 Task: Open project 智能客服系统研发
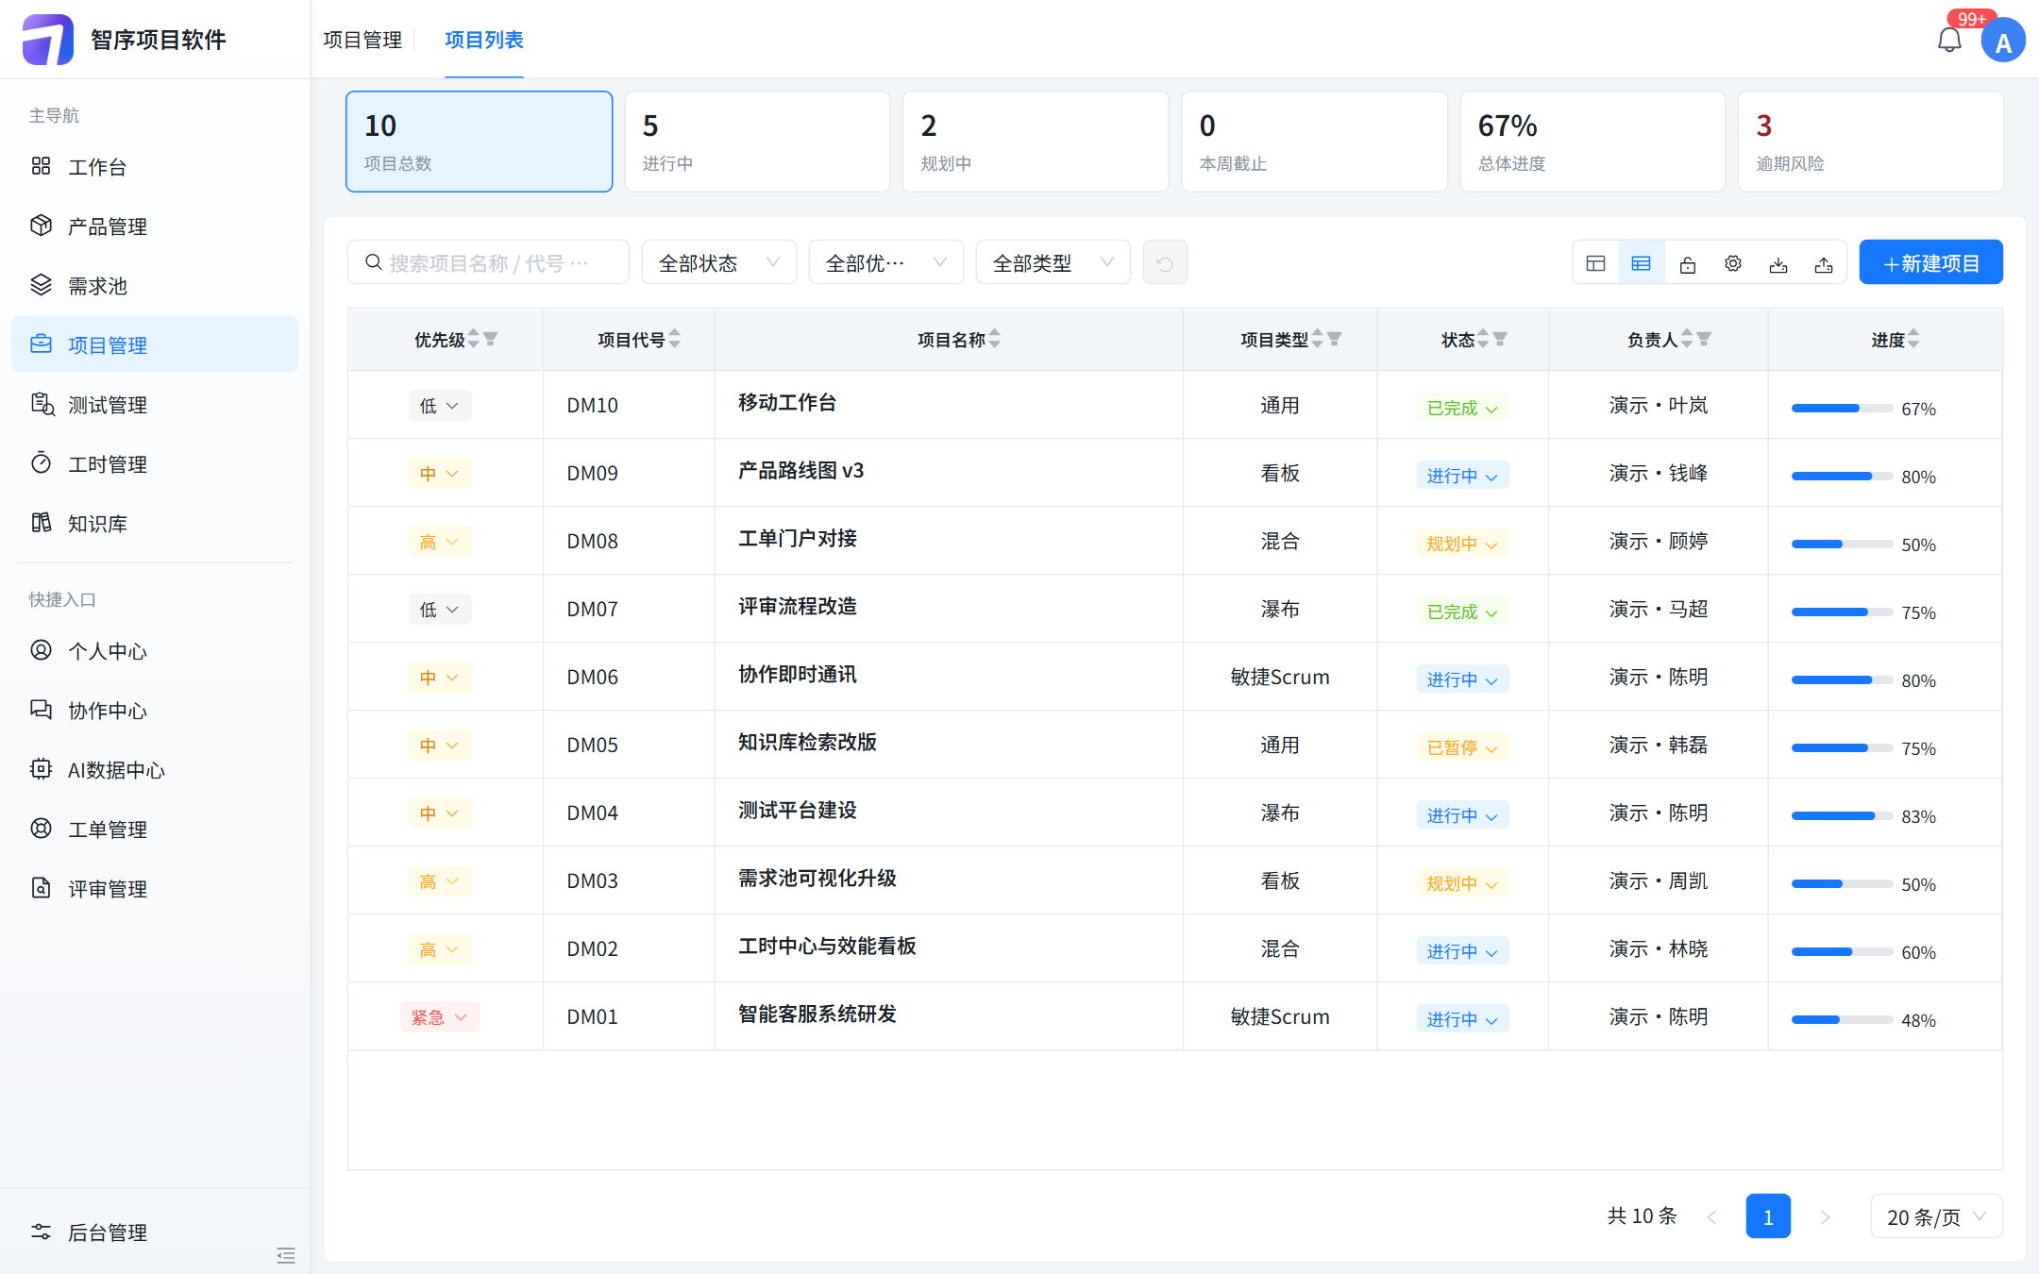817,1014
